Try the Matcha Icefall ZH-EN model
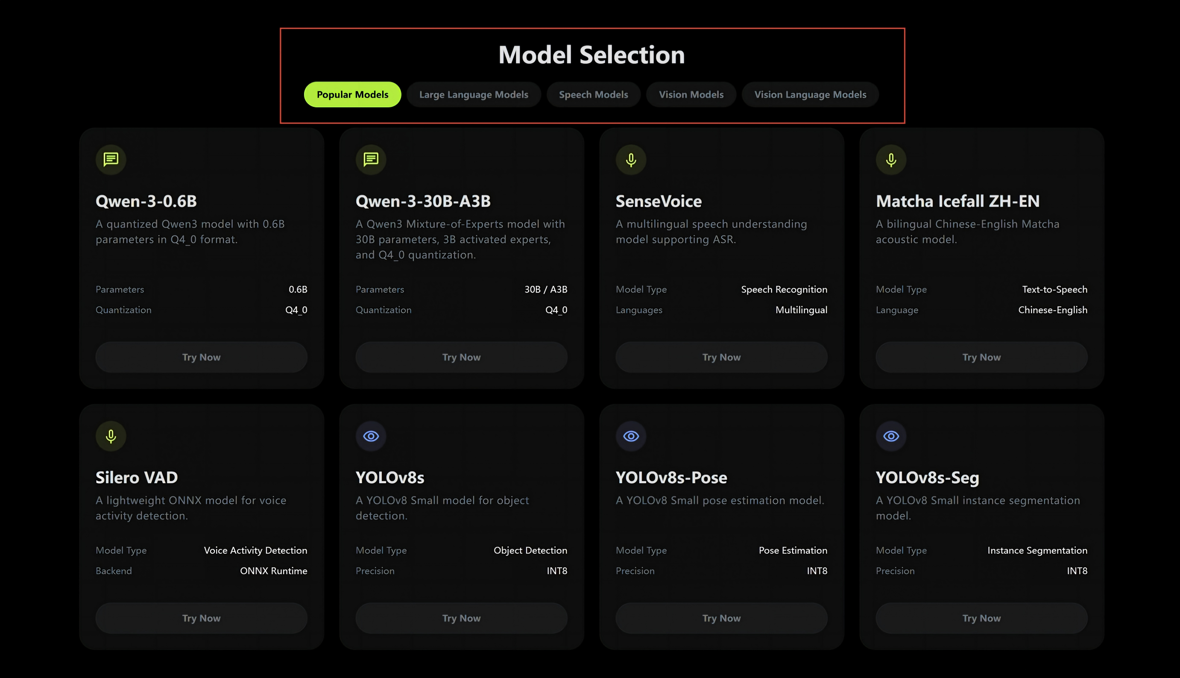Image resolution: width=1180 pixels, height=678 pixels. pyautogui.click(x=982, y=357)
